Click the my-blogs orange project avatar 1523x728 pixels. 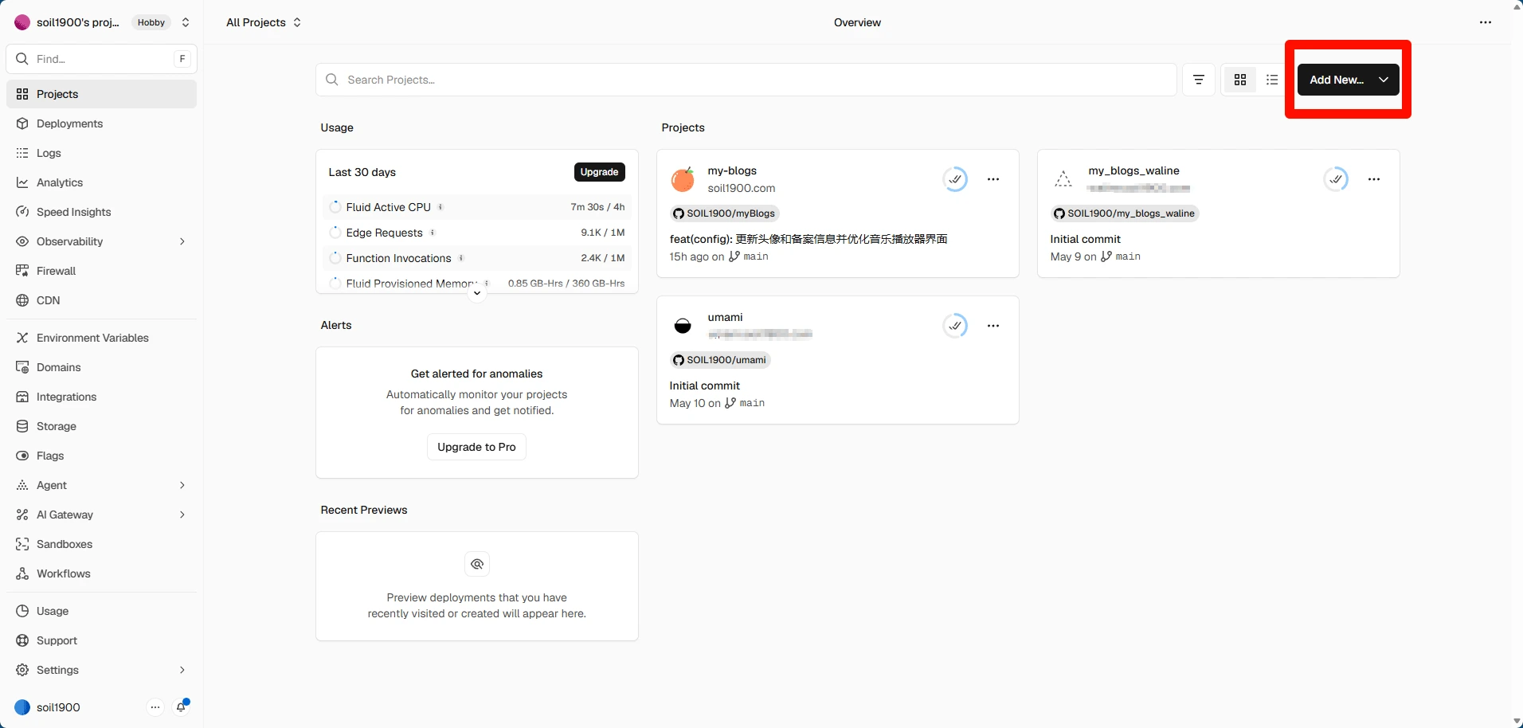coord(683,179)
